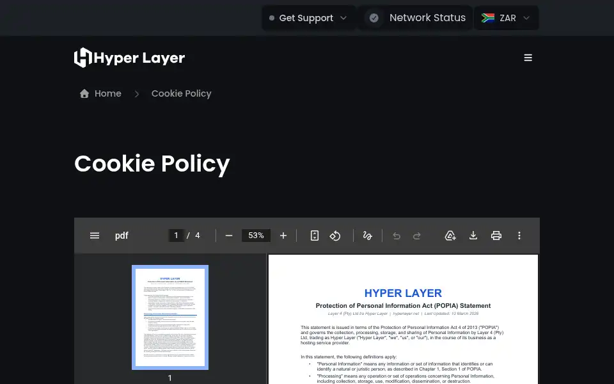This screenshot has height=384, width=614.
Task: Click the PDF page number field
Action: pyautogui.click(x=176, y=236)
